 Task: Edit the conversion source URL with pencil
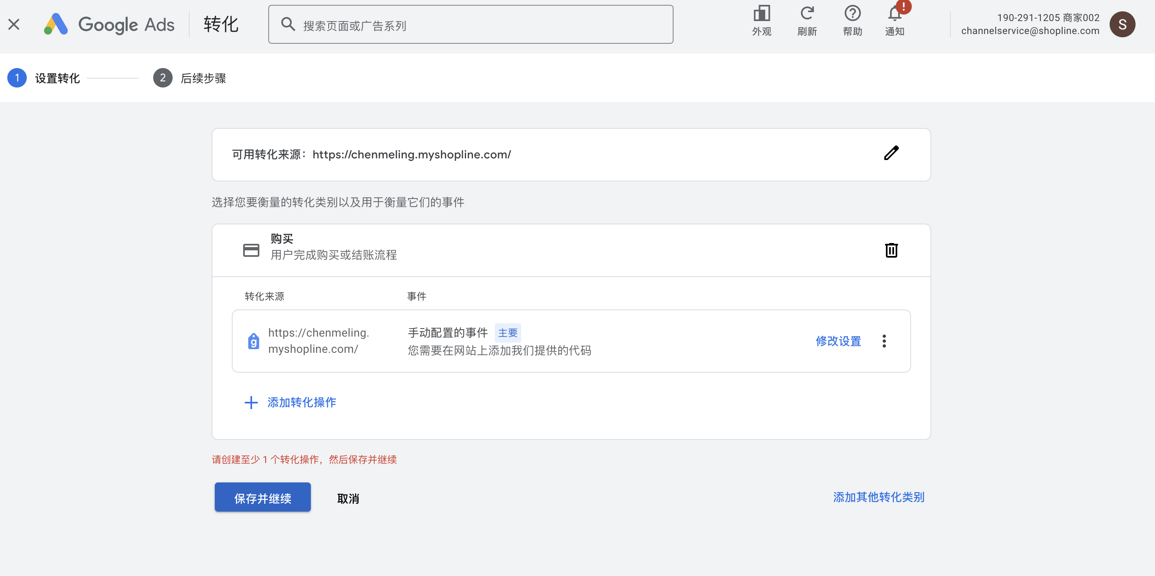tap(891, 153)
